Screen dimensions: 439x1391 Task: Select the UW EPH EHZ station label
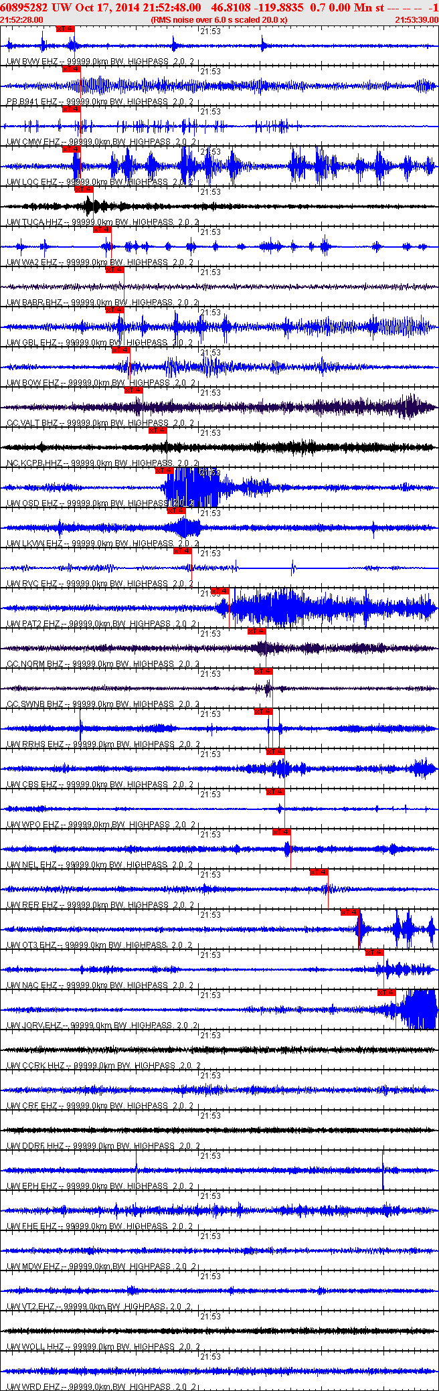(100, 1186)
